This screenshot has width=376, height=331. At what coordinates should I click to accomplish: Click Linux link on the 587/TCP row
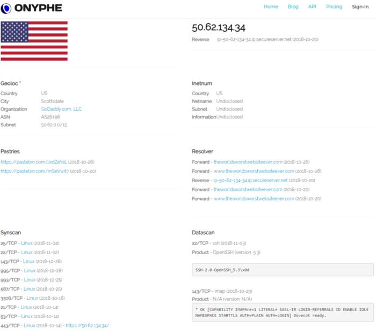click(29, 289)
